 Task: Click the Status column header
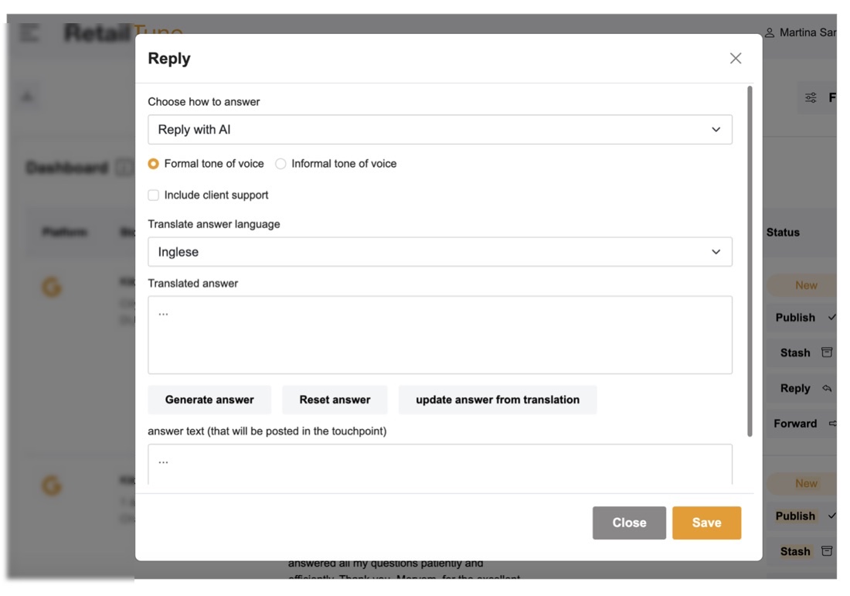(x=783, y=232)
